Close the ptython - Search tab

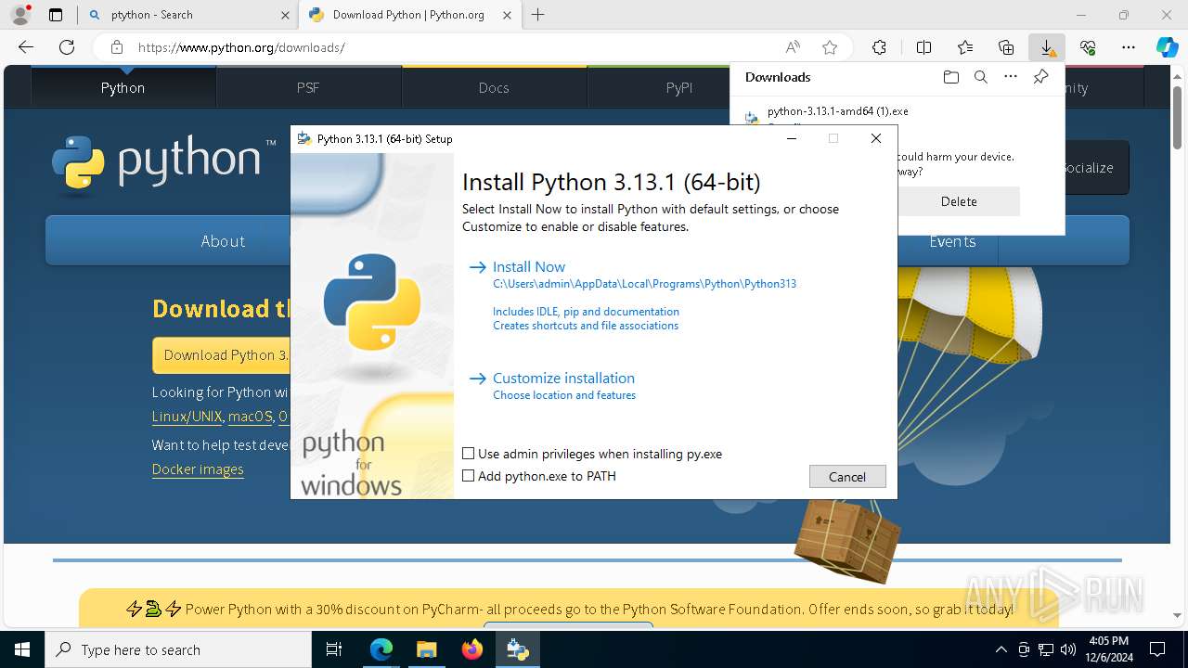285,15
